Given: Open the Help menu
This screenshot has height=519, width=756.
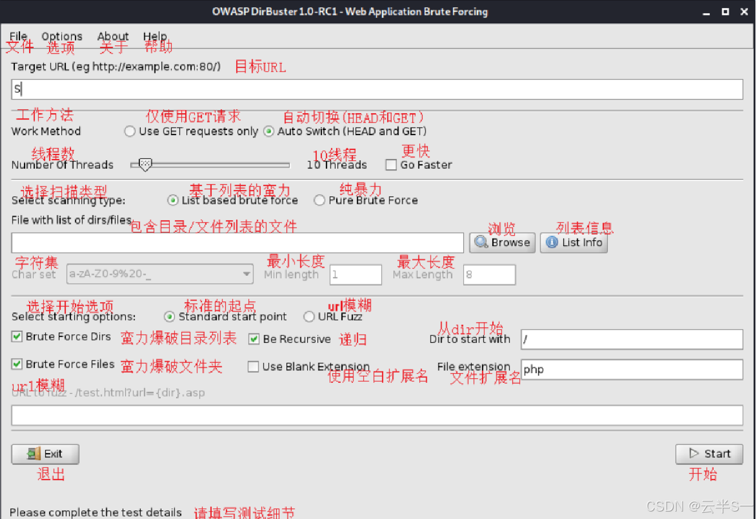Looking at the screenshot, I should (155, 36).
